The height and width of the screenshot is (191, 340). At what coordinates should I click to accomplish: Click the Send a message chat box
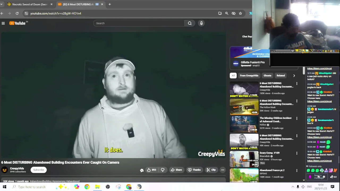tap(317, 177)
